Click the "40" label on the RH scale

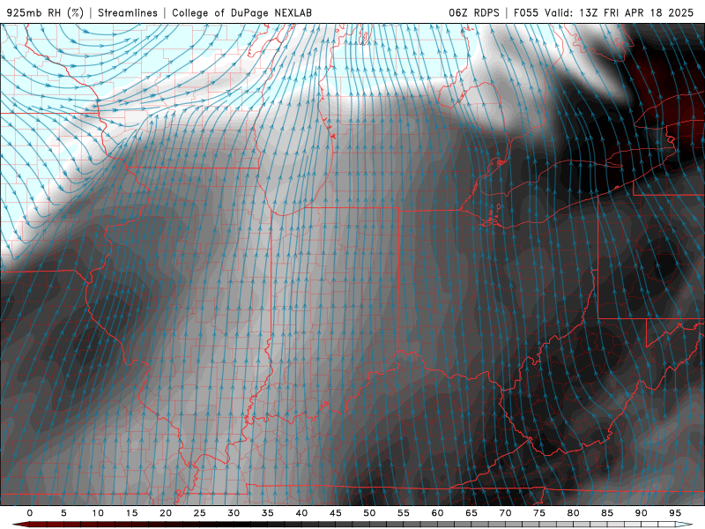point(301,513)
